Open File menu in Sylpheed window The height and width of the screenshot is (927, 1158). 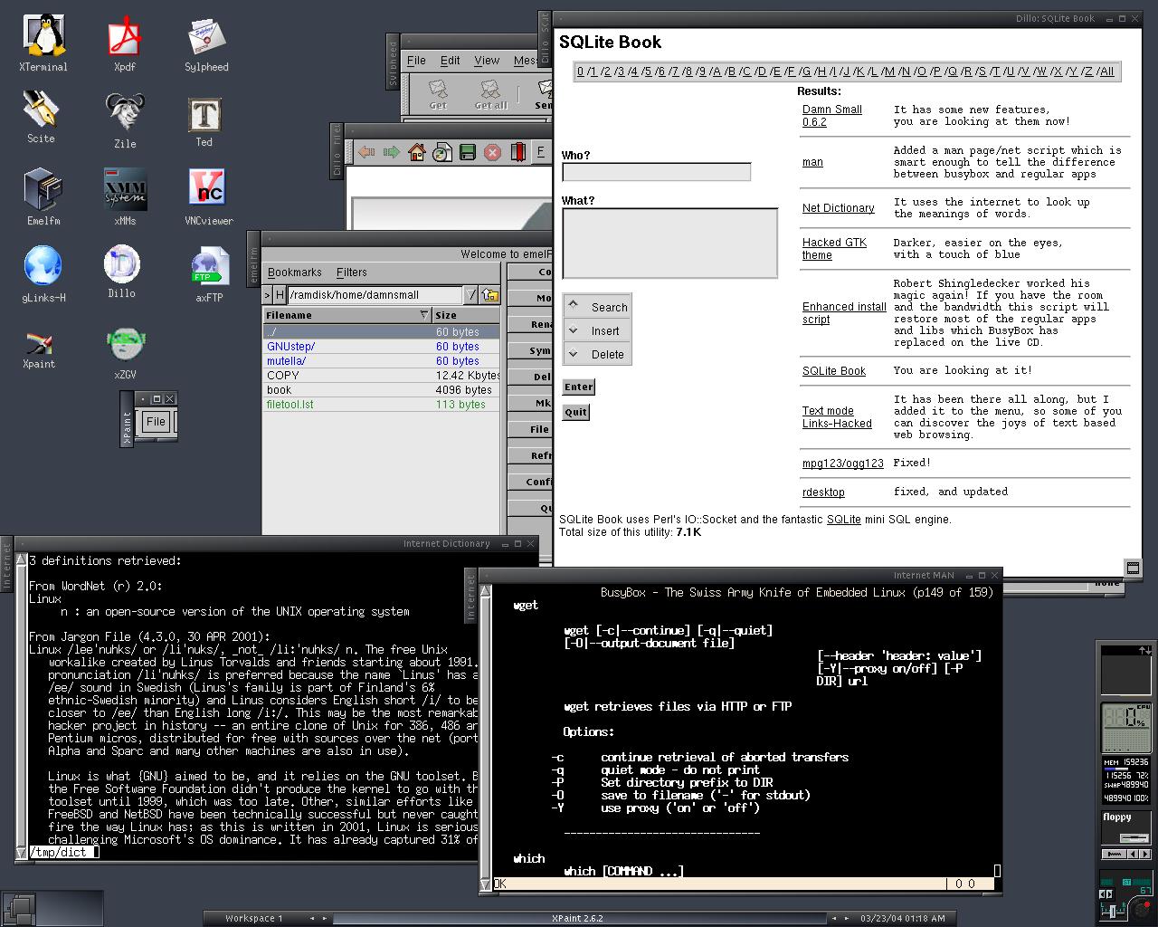416,61
